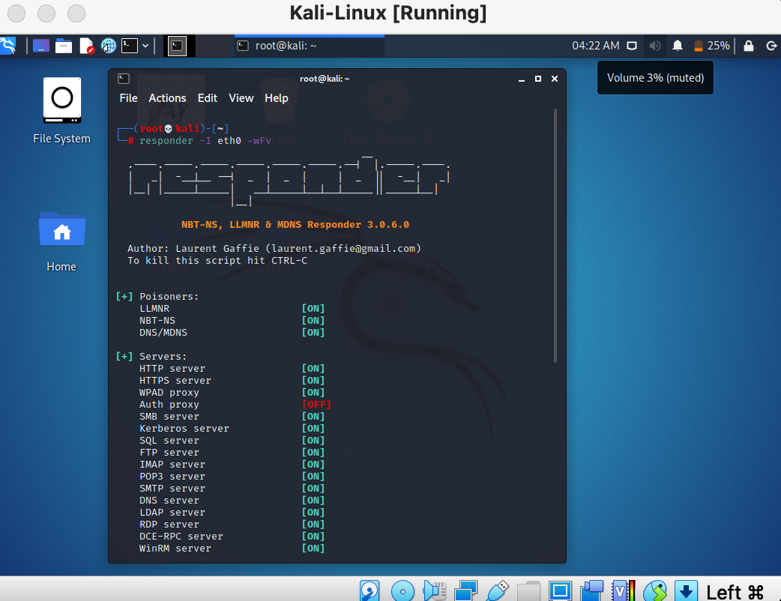Click the LLMNR poisoner line
The image size is (781, 601).
[232, 308]
